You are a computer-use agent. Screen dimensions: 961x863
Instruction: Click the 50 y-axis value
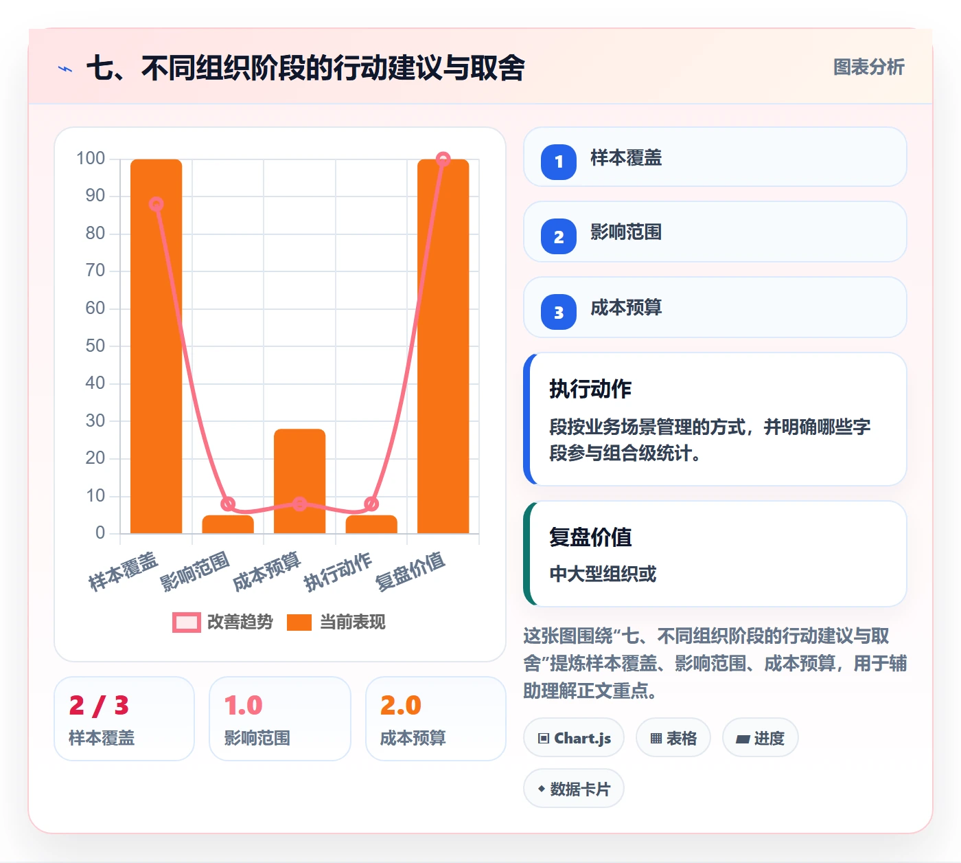(x=95, y=346)
